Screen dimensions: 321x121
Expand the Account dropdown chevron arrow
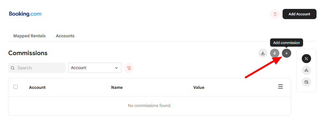tap(117, 68)
